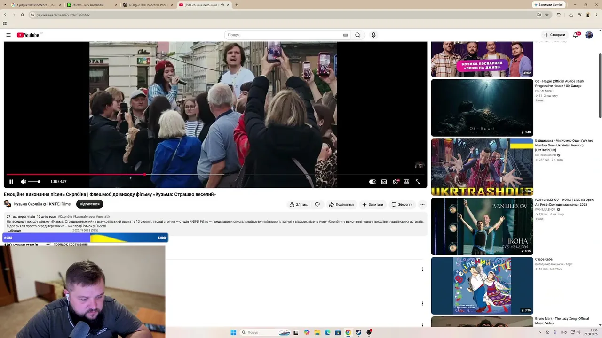Open options menu for the first comment
The width and height of the screenshot is (602, 338).
point(422,269)
